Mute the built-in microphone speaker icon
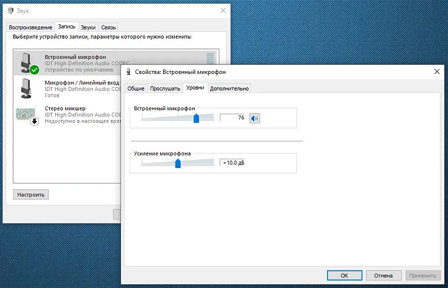The height and width of the screenshot is (288, 448). click(x=255, y=118)
